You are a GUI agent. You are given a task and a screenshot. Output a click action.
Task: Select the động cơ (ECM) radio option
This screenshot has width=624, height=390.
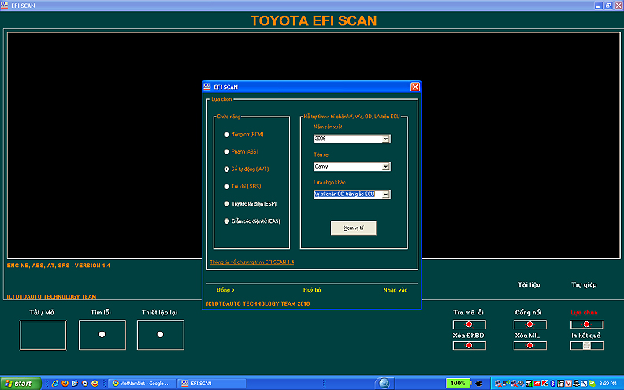point(226,135)
